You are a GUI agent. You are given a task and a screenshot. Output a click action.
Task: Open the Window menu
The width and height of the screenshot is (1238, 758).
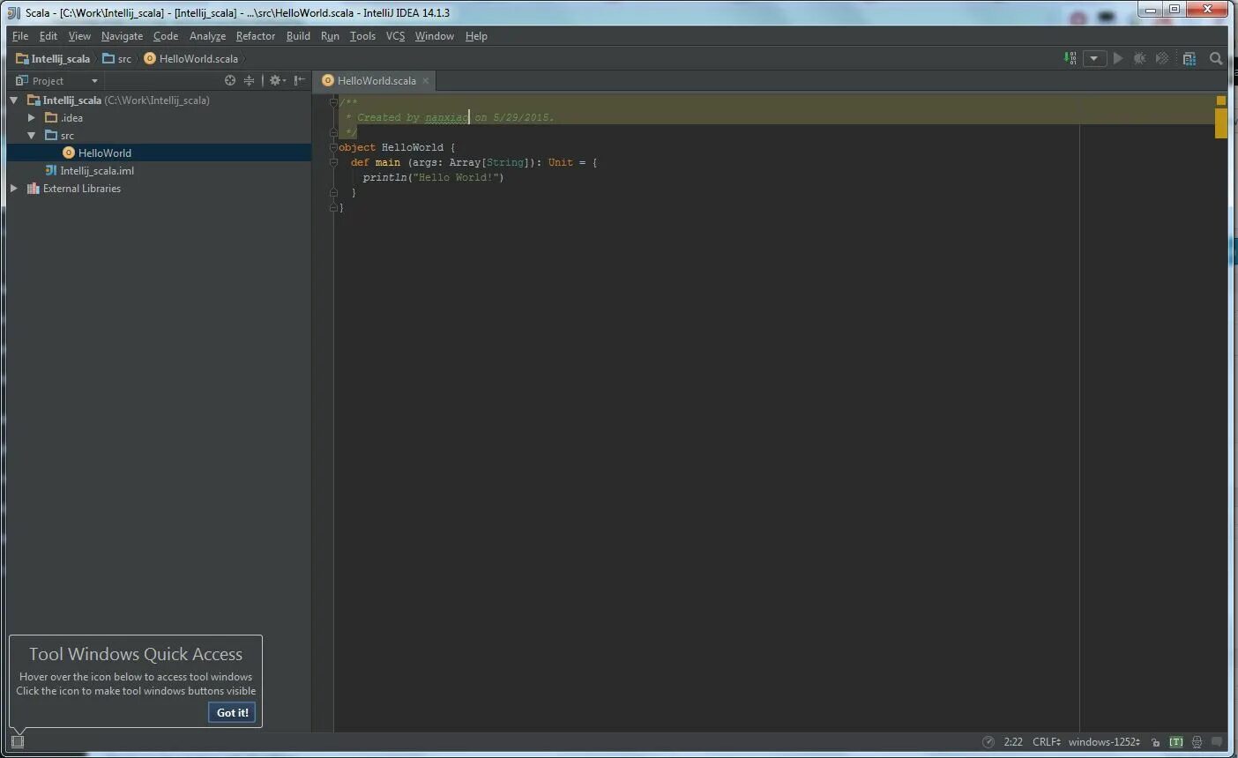[434, 36]
